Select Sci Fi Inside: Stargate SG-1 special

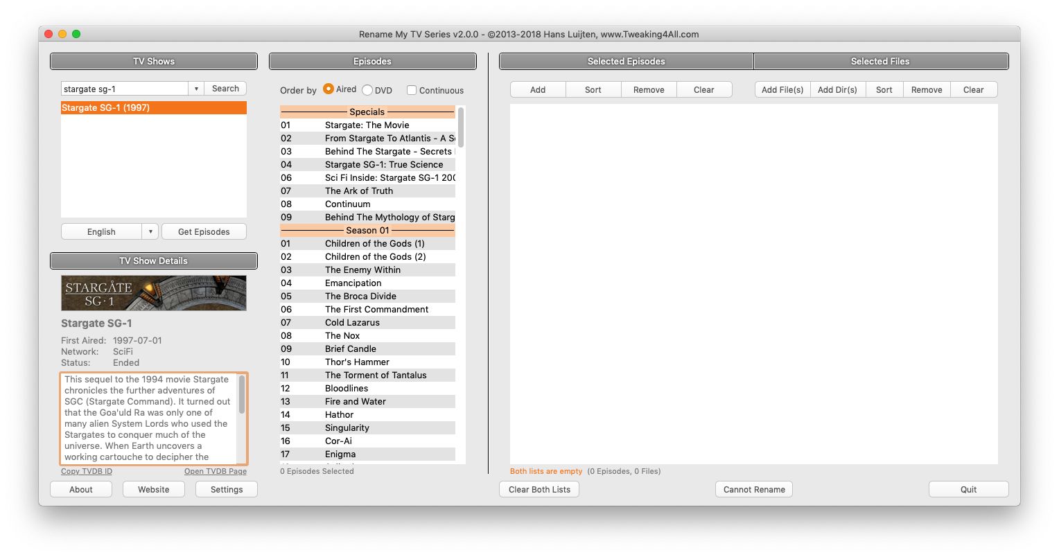pos(367,178)
